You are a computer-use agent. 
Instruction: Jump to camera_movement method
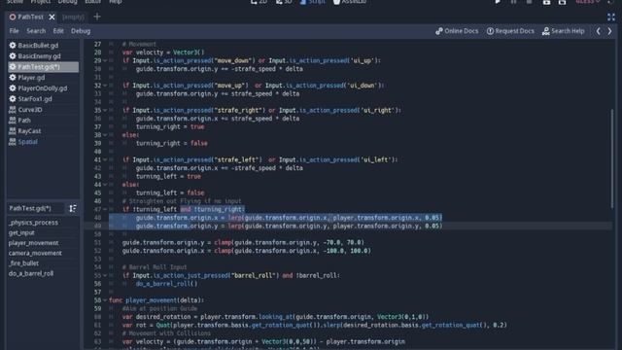click(43, 253)
